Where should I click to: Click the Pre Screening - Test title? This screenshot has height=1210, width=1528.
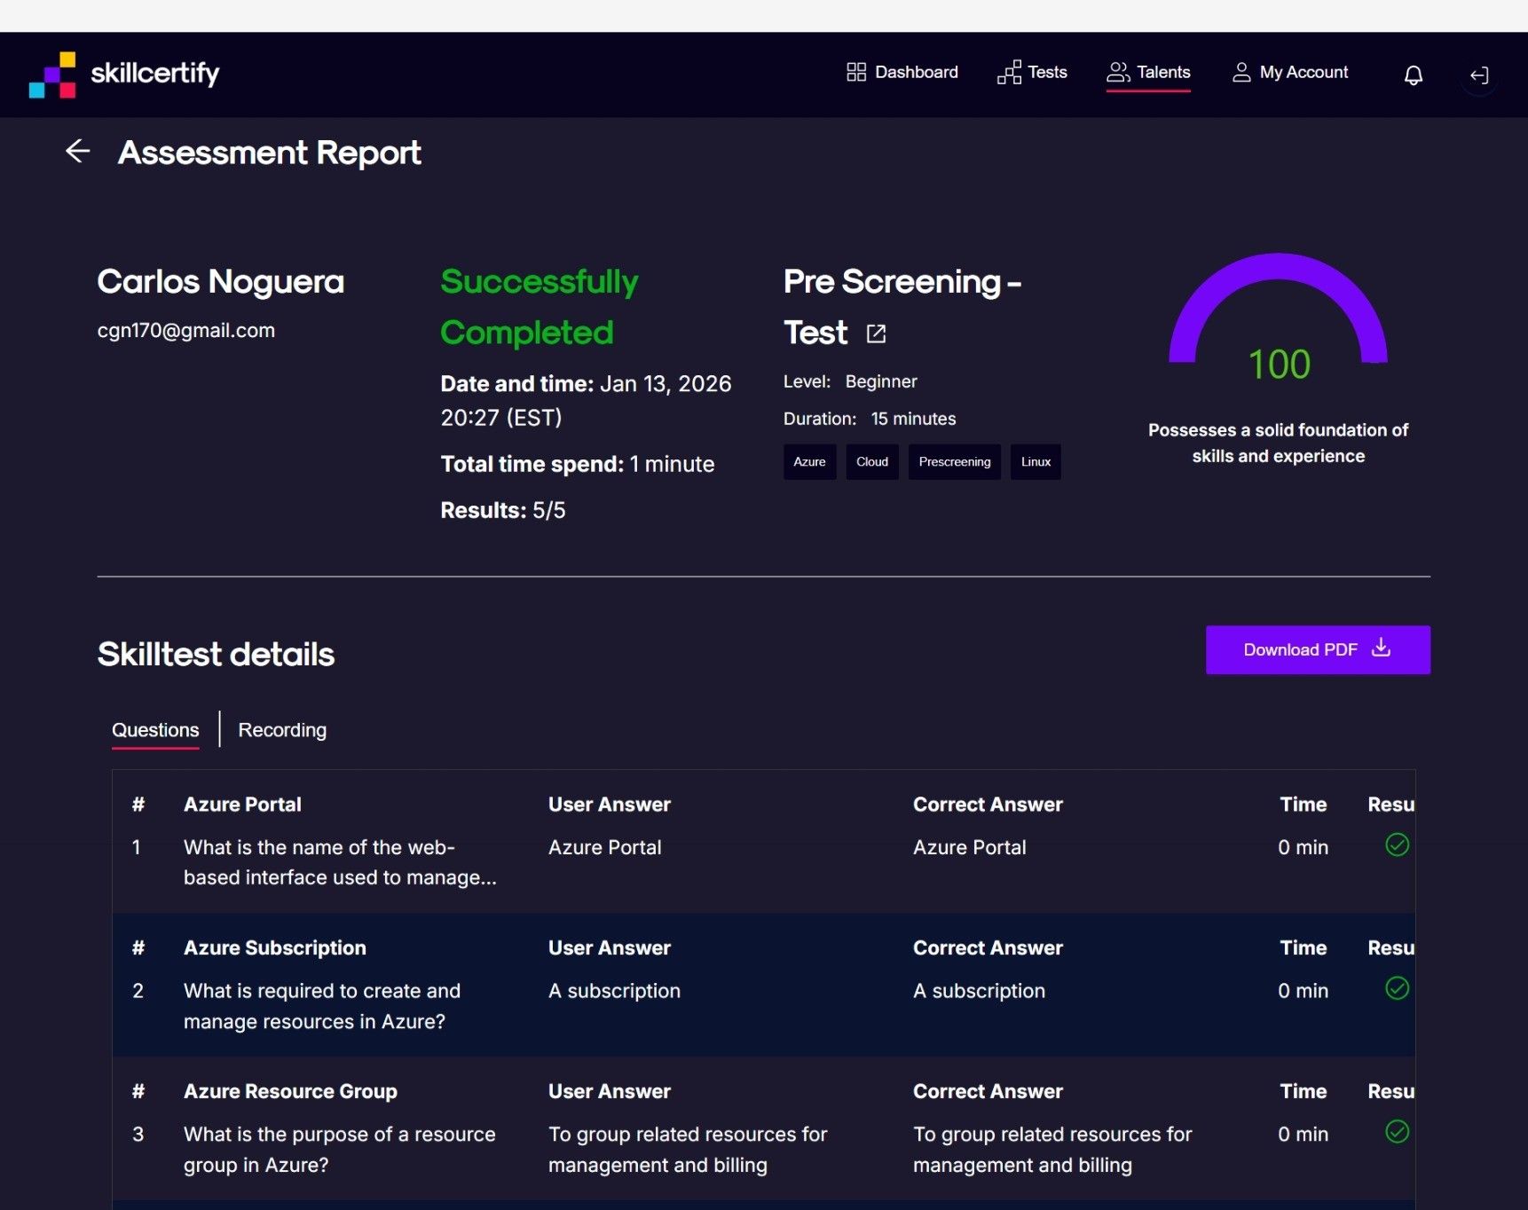[902, 307]
